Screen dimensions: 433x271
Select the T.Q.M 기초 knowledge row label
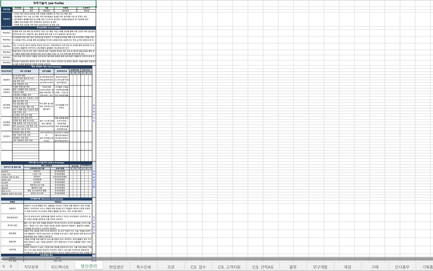point(12,174)
